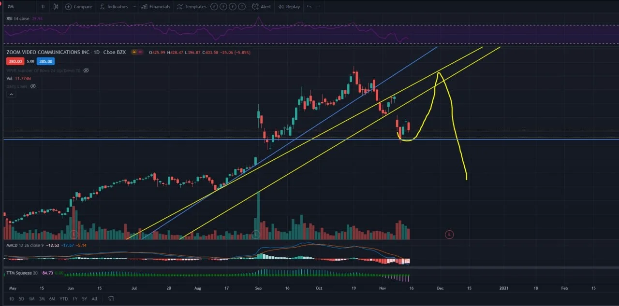Select the 6M time range
The width and height of the screenshot is (619, 306).
point(52,299)
